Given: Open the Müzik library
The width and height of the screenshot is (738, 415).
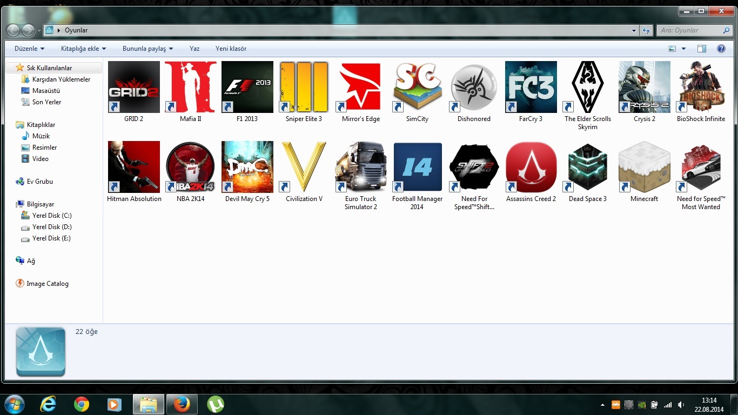Looking at the screenshot, I should tap(41, 136).
